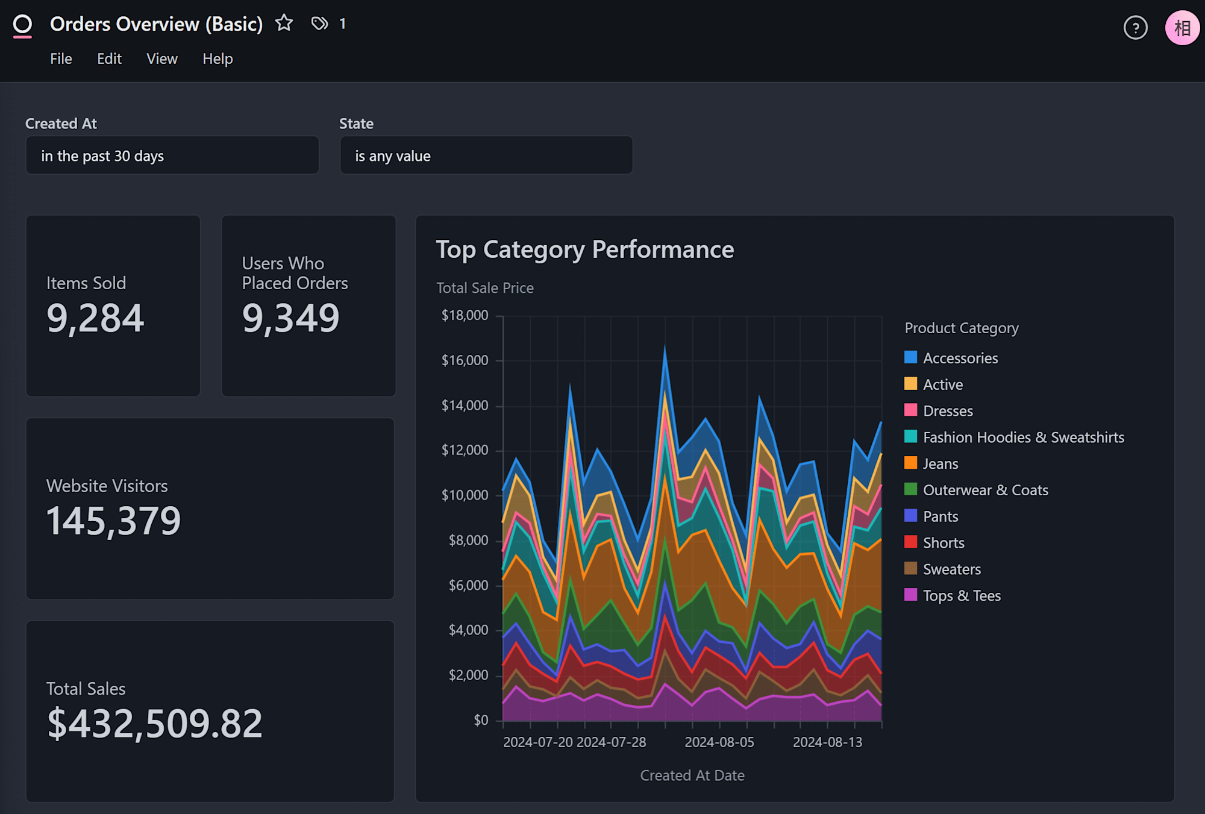The width and height of the screenshot is (1205, 814).
Task: Click the Website Visitors value 145,379
Action: pos(113,521)
